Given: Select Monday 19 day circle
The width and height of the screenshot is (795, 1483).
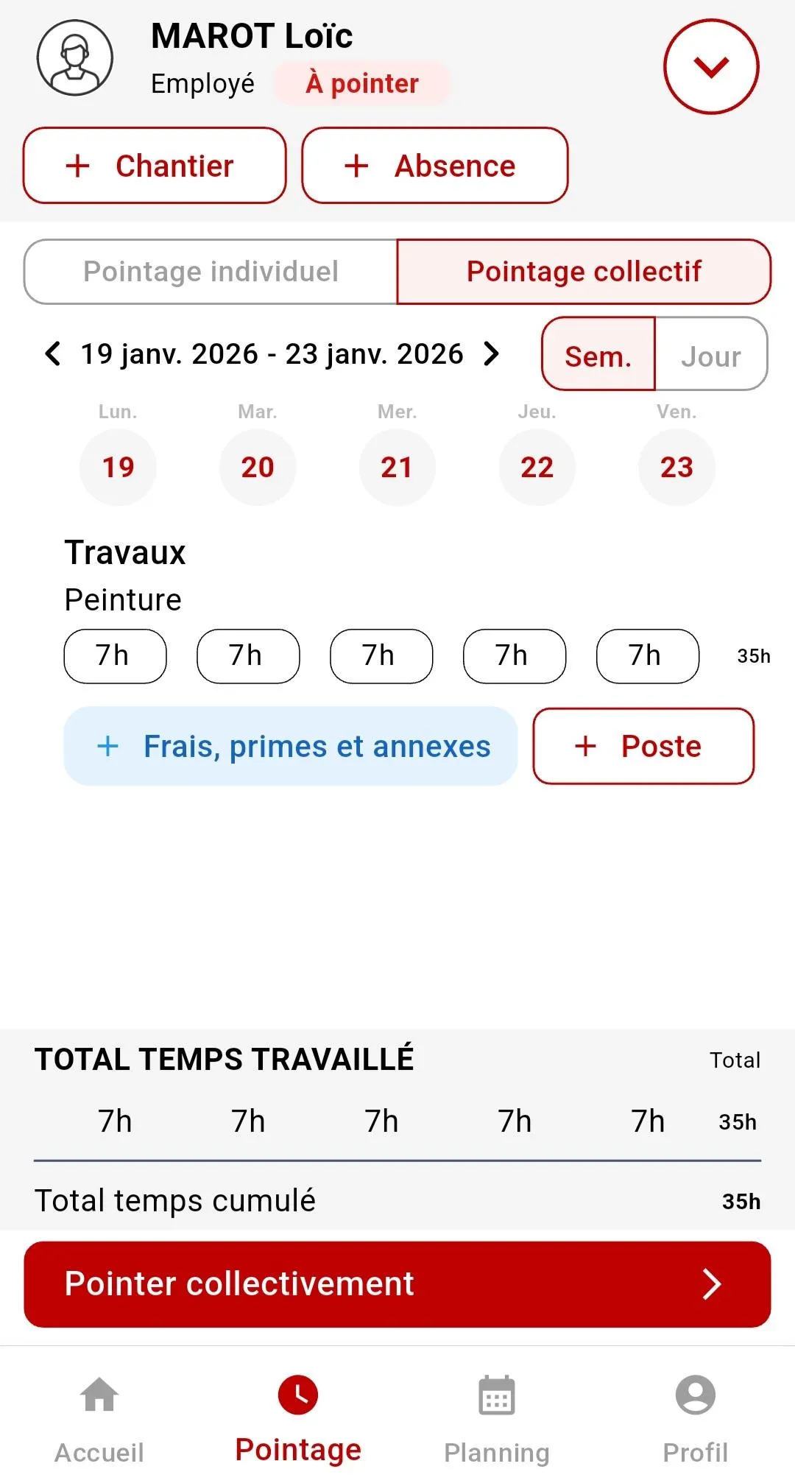Looking at the screenshot, I should 118,467.
